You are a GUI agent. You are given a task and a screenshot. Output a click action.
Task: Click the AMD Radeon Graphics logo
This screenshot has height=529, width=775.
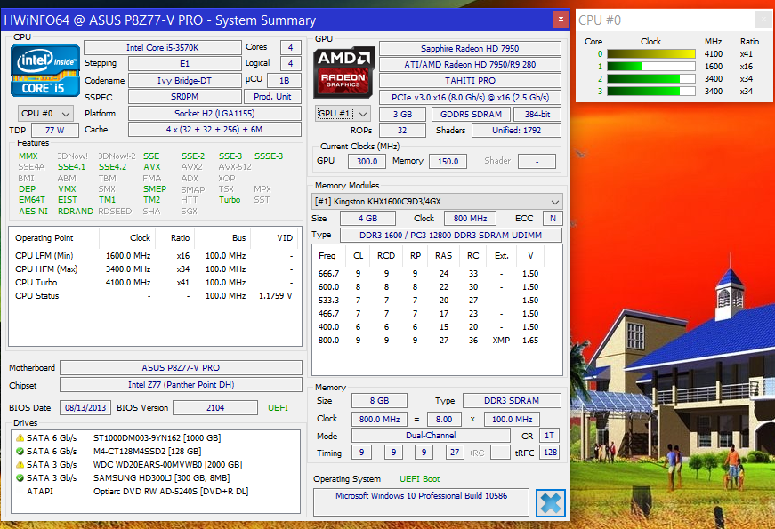click(344, 72)
